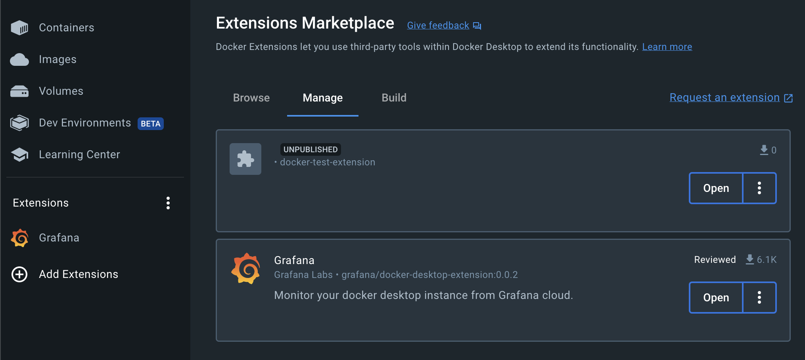
Task: Click the Learning Center graduation cap icon
Action: 19,155
